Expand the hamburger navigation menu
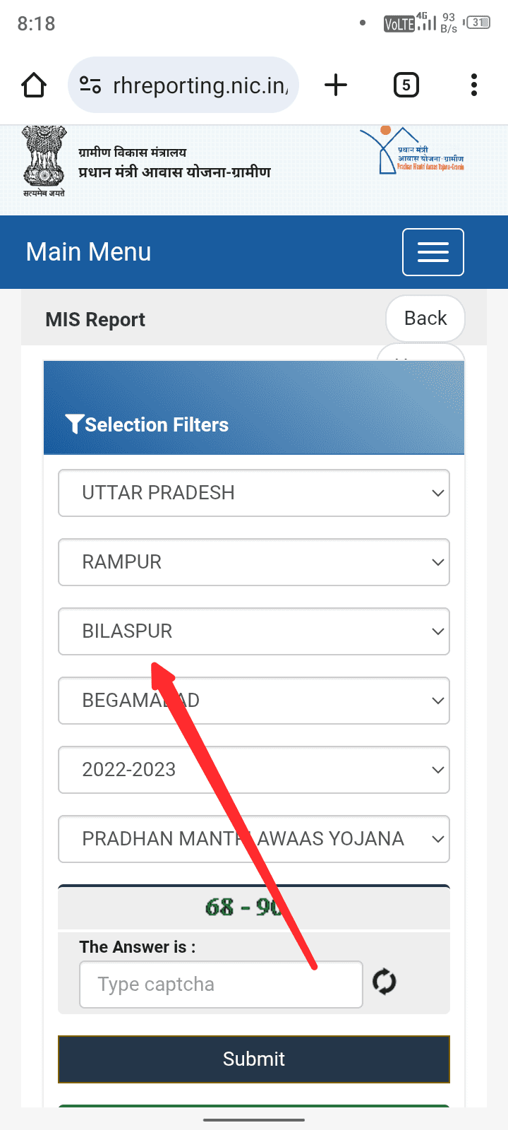Screen dimensions: 508x1130 coord(433,252)
